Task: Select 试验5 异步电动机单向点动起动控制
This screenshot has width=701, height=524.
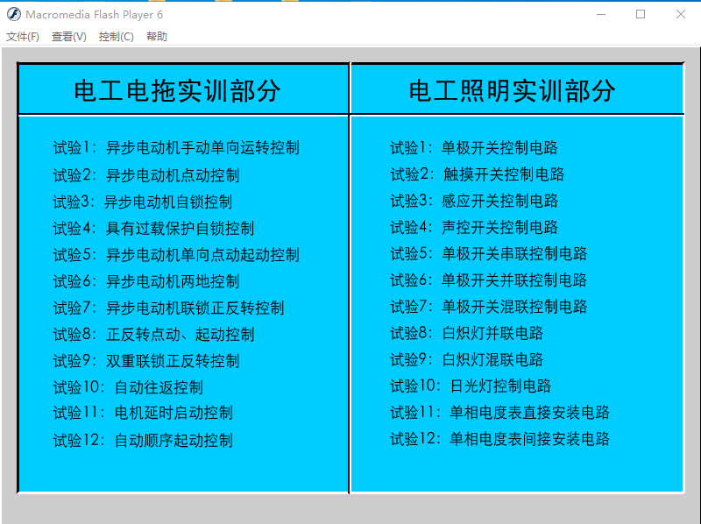Action: [176, 255]
